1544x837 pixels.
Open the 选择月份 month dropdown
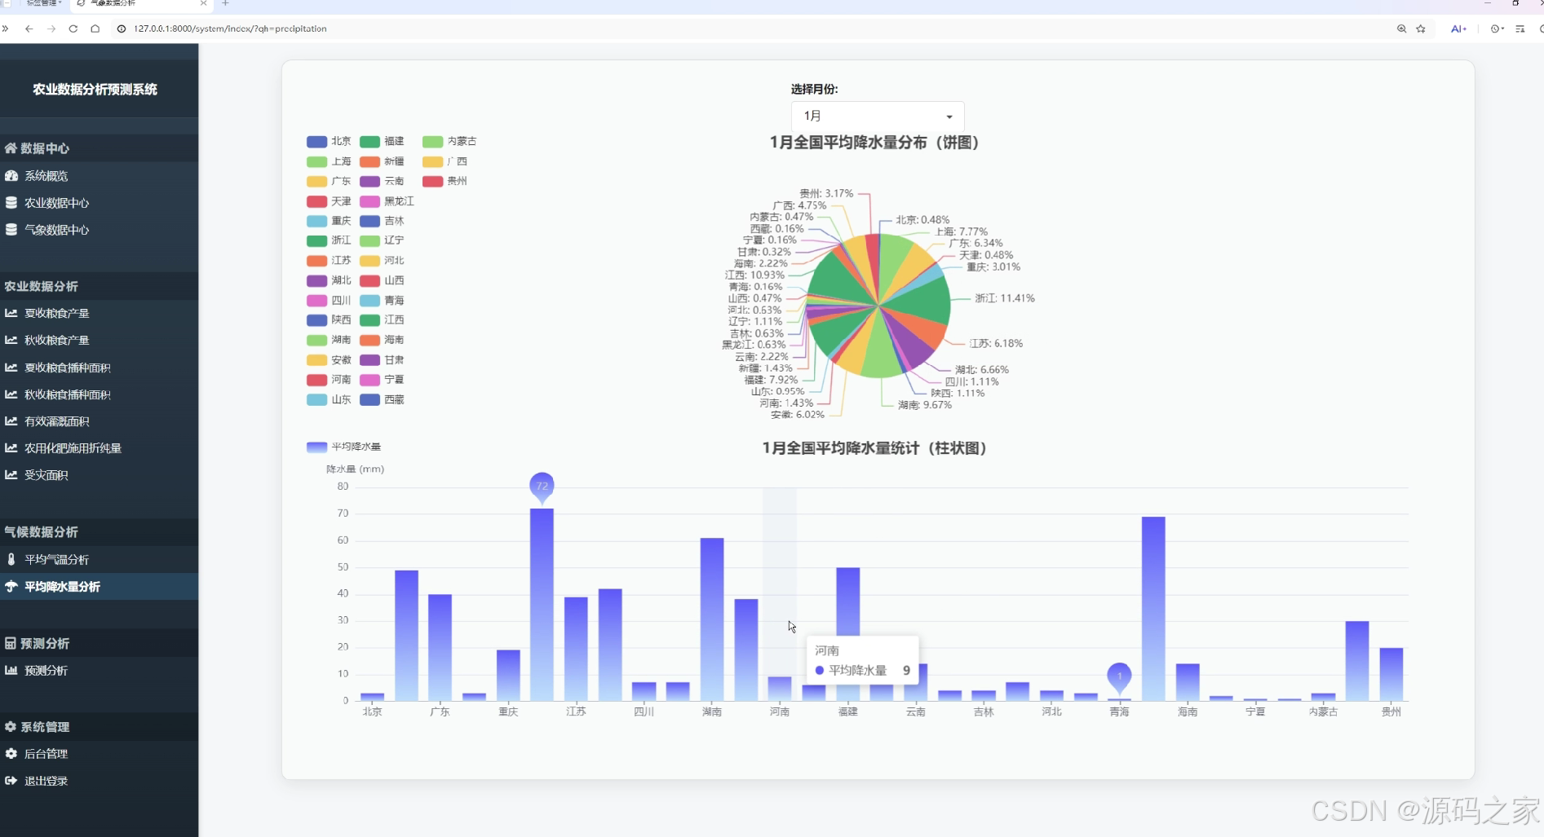tap(878, 116)
